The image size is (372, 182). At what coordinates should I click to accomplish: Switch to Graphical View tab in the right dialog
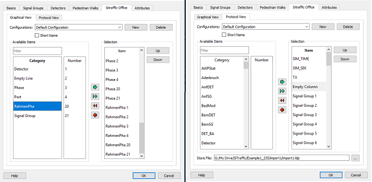click(x=208, y=17)
